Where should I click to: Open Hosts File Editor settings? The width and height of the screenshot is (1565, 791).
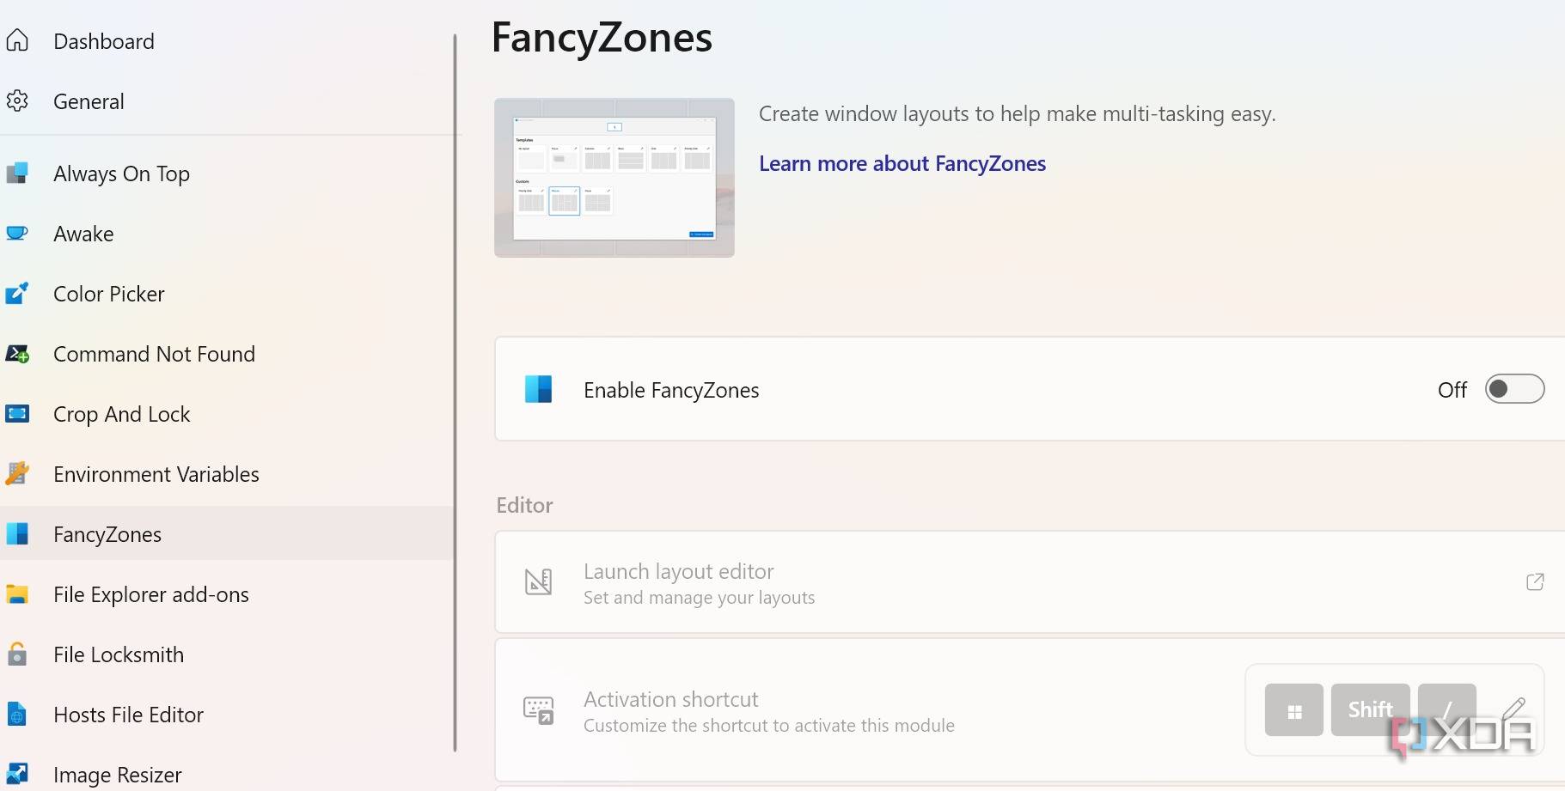tap(228, 714)
